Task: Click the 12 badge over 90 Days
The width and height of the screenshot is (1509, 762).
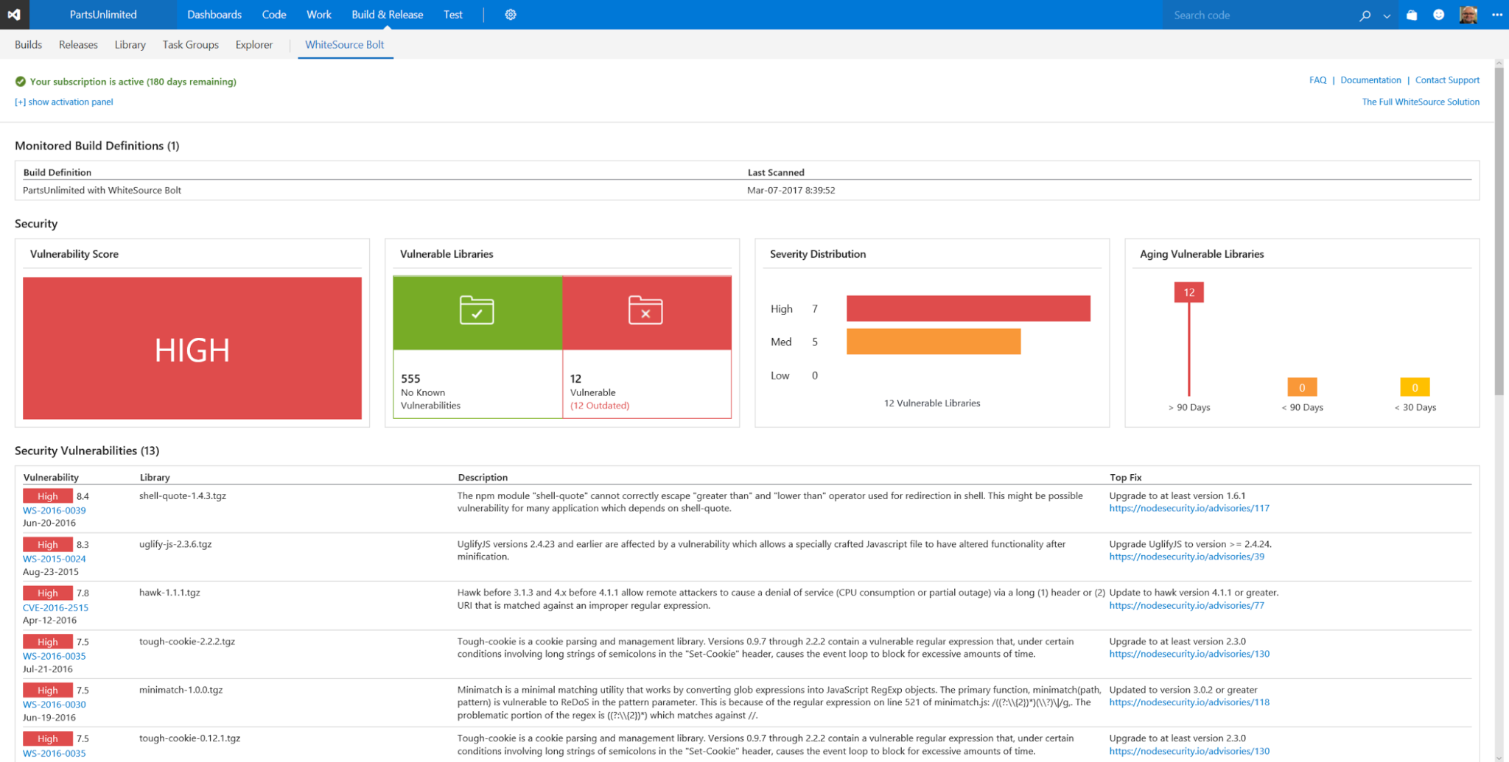Action: click(1188, 292)
